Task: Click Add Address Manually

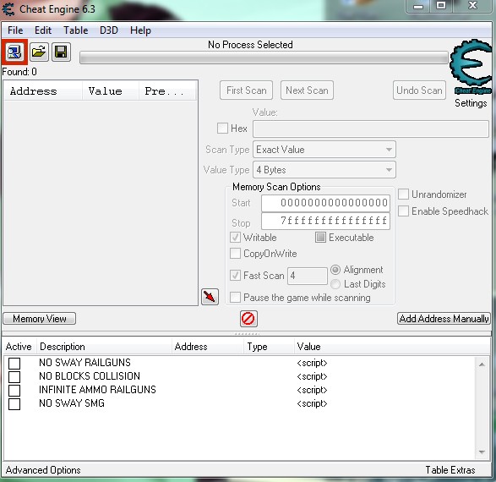Action: [x=444, y=319]
